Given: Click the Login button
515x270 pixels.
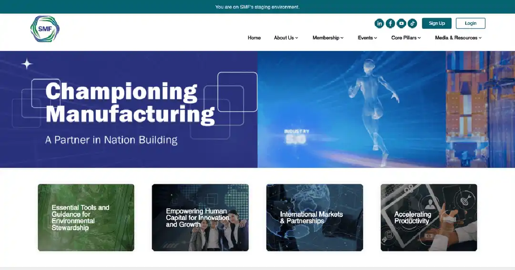Looking at the screenshot, I should click(x=470, y=23).
